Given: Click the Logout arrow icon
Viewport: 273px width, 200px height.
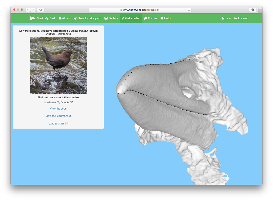Looking at the screenshot, I should point(236,18).
